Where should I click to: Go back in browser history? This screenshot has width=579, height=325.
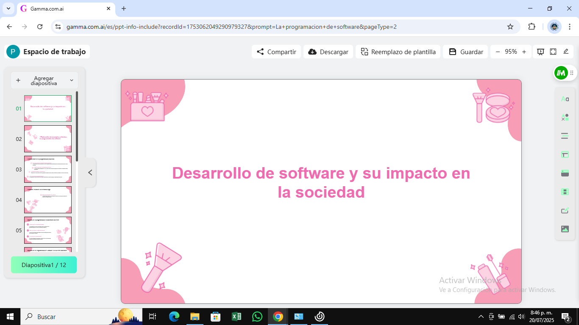[9, 27]
